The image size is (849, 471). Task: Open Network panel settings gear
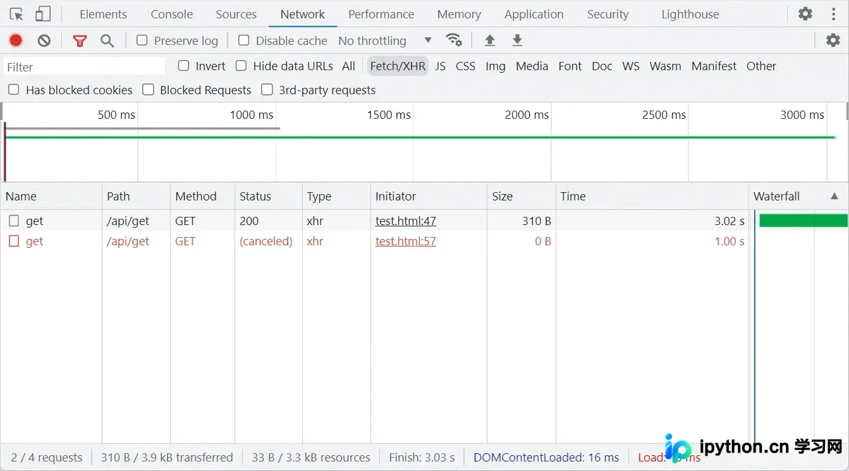833,40
